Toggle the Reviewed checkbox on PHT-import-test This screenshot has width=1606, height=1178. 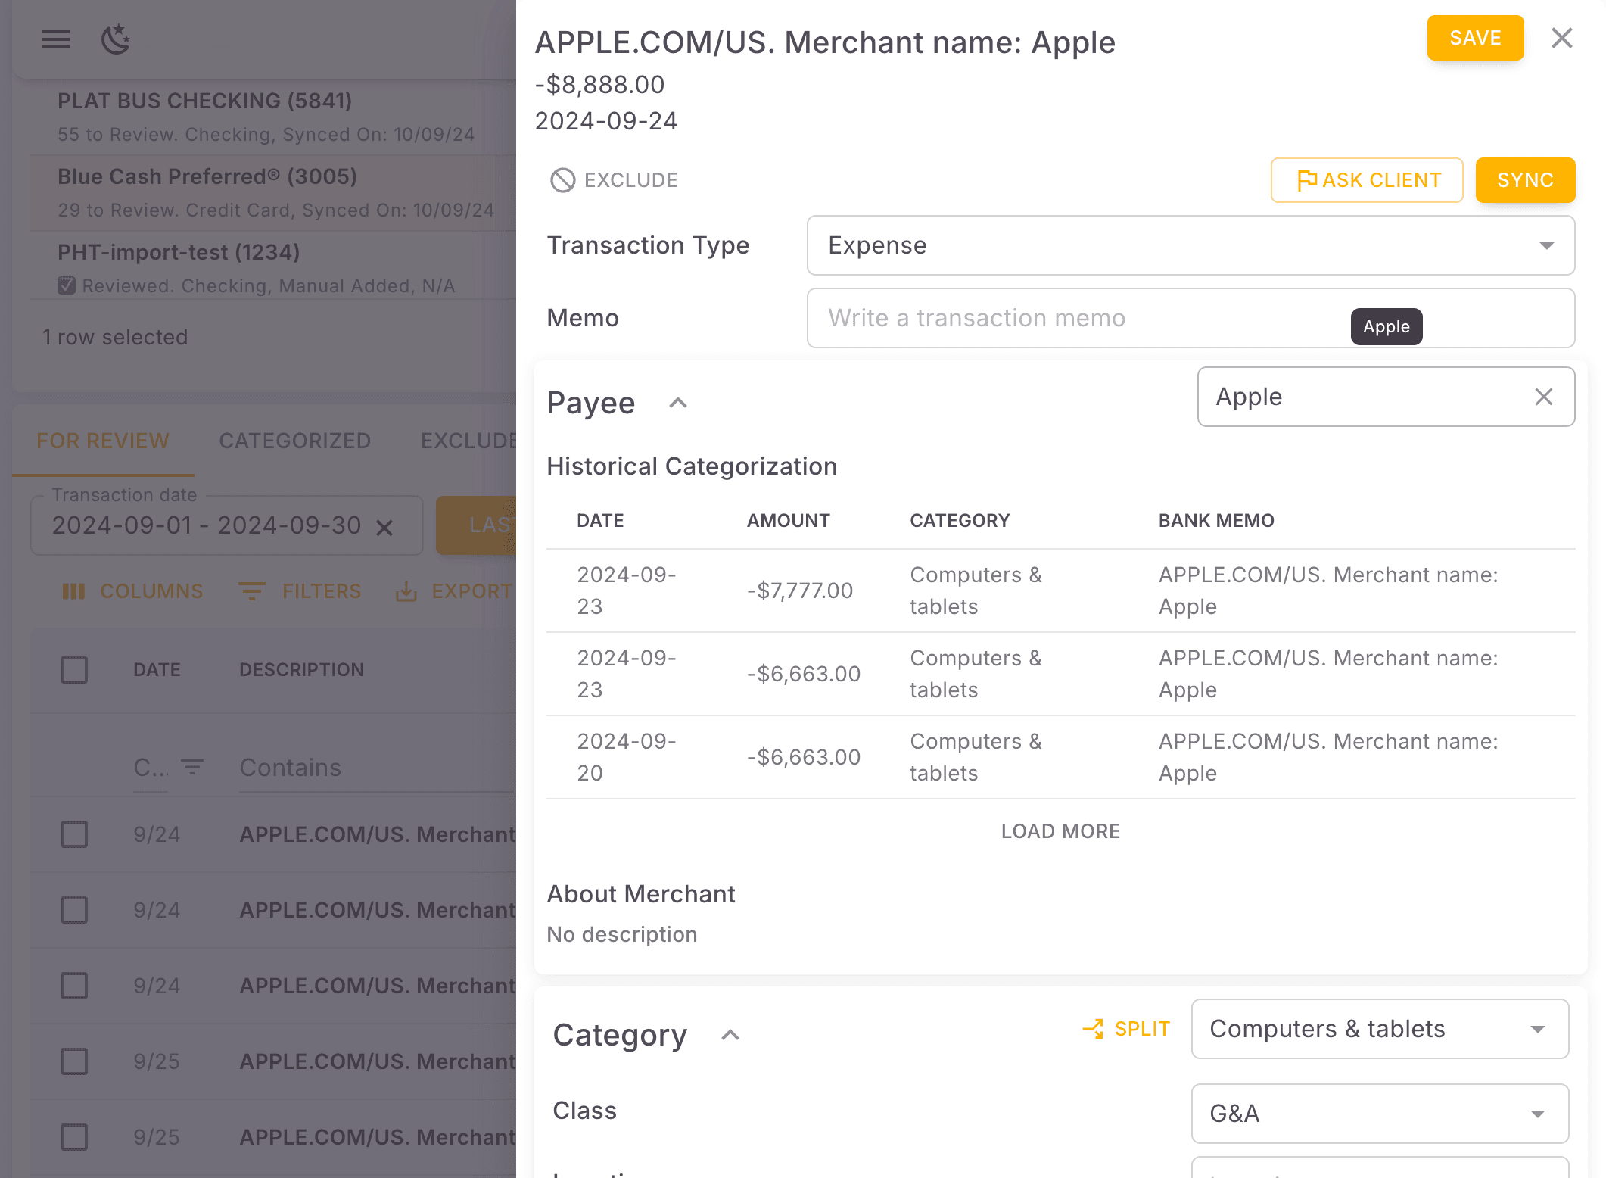coord(67,285)
